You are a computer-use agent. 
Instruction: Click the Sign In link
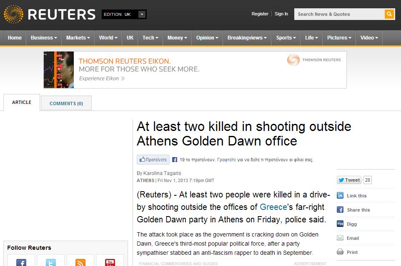(x=281, y=14)
